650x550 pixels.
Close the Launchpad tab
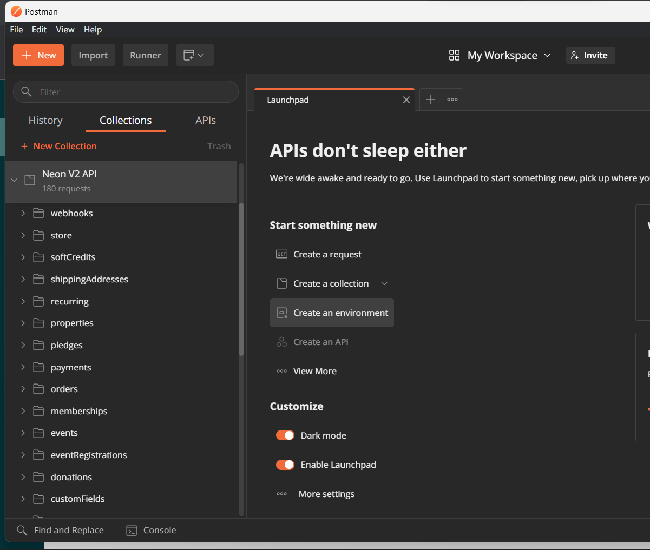point(406,100)
